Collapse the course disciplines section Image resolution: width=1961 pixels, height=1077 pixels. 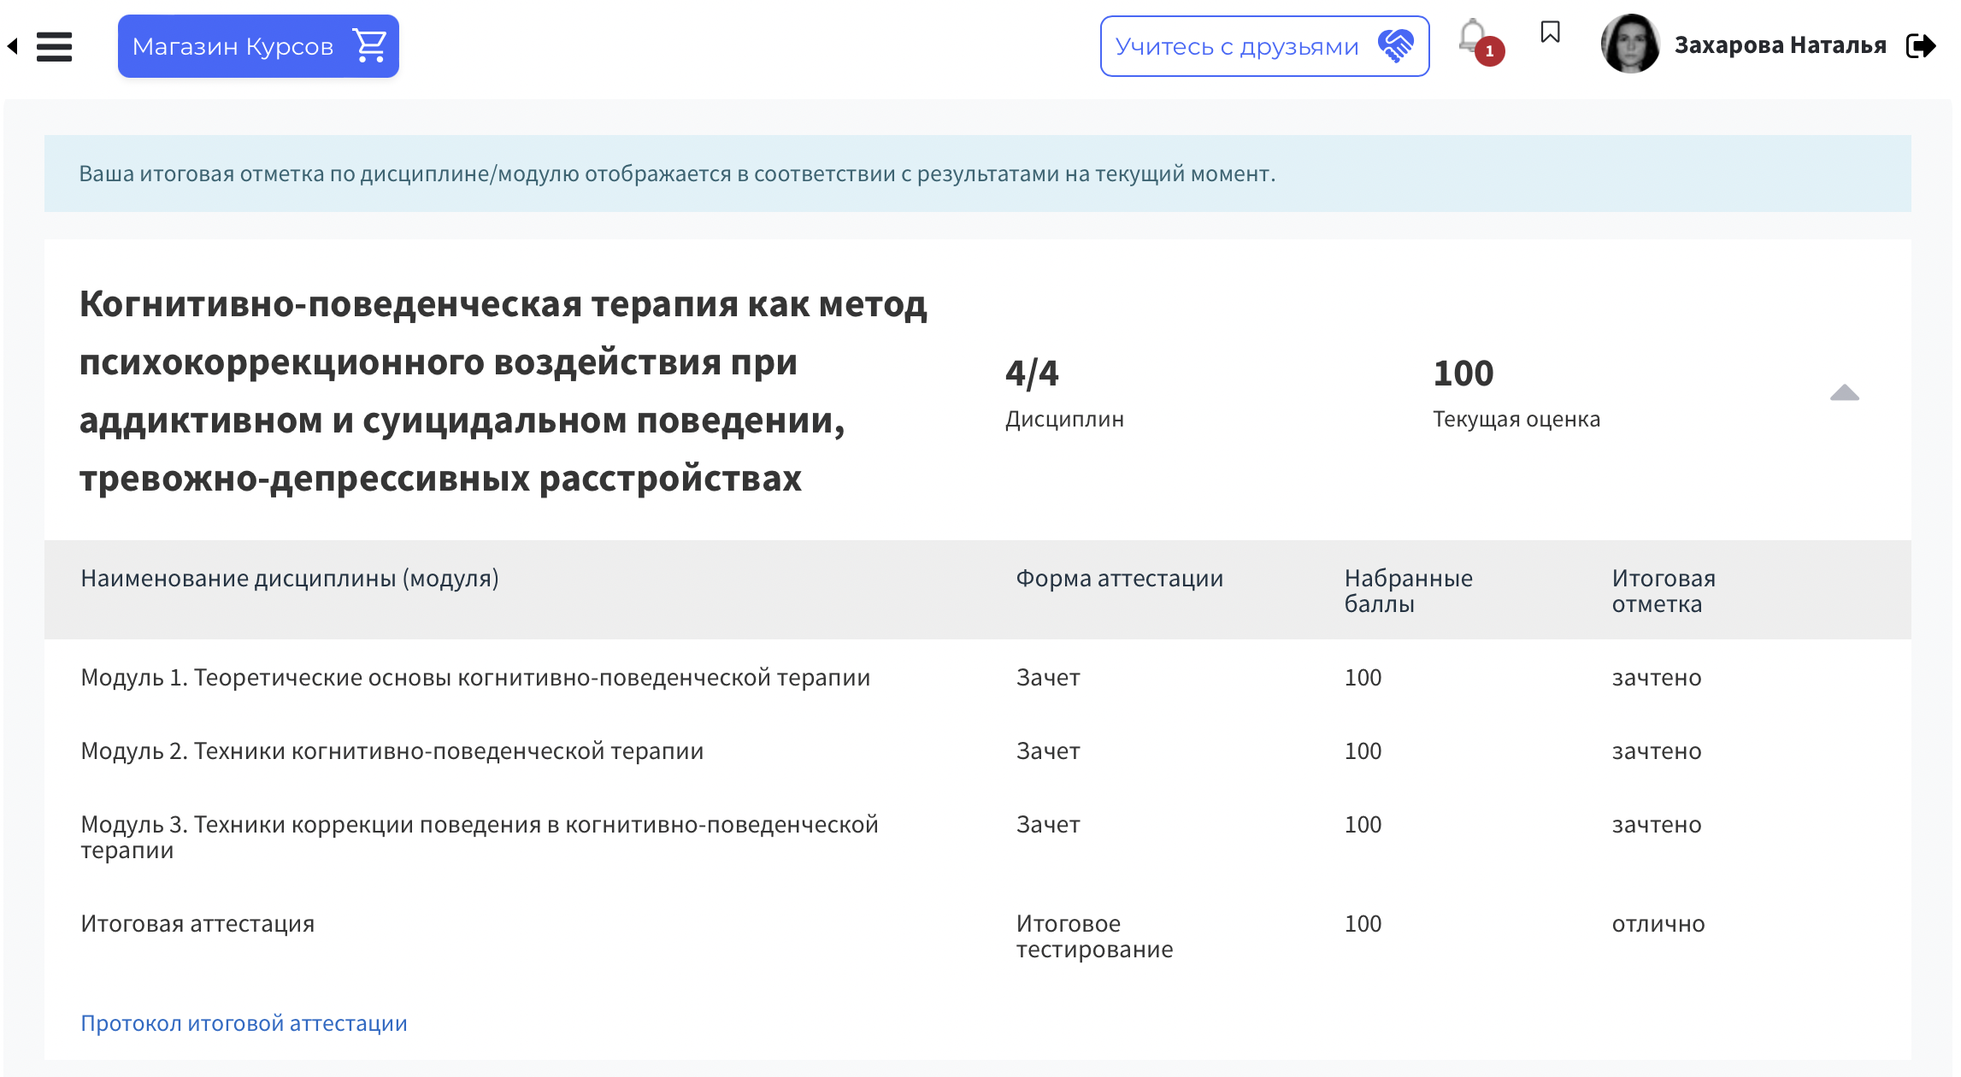click(x=1844, y=393)
